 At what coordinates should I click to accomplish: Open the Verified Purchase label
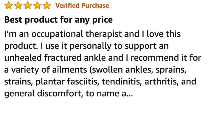[82, 6]
